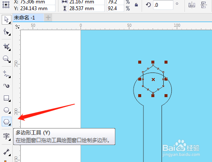Screen dimensions: 212x162
Task: Edit the vertical scale 92.4 field
Action: point(115,8)
